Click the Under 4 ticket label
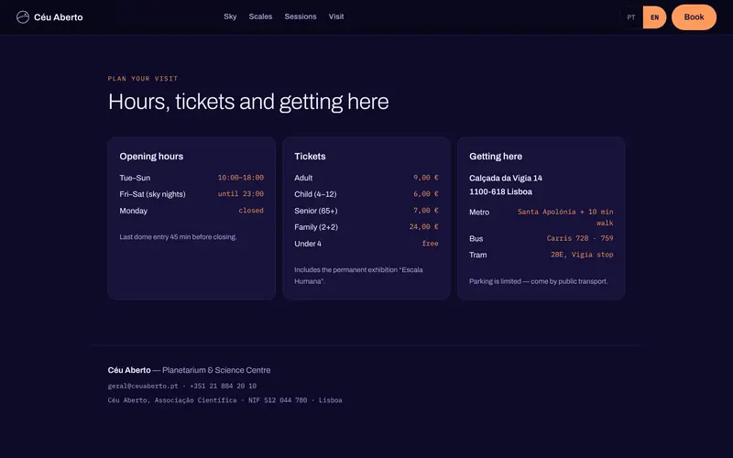 pos(308,244)
